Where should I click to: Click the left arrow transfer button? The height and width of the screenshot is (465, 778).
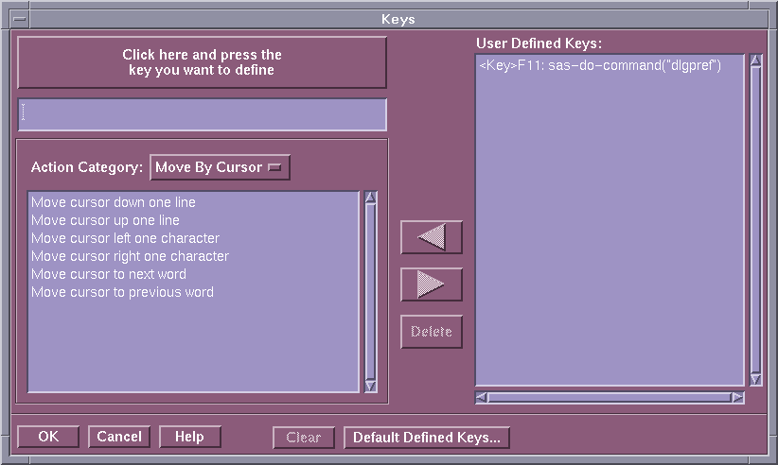pos(432,237)
